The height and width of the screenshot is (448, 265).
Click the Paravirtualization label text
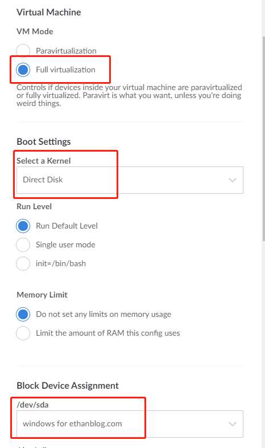(x=66, y=51)
